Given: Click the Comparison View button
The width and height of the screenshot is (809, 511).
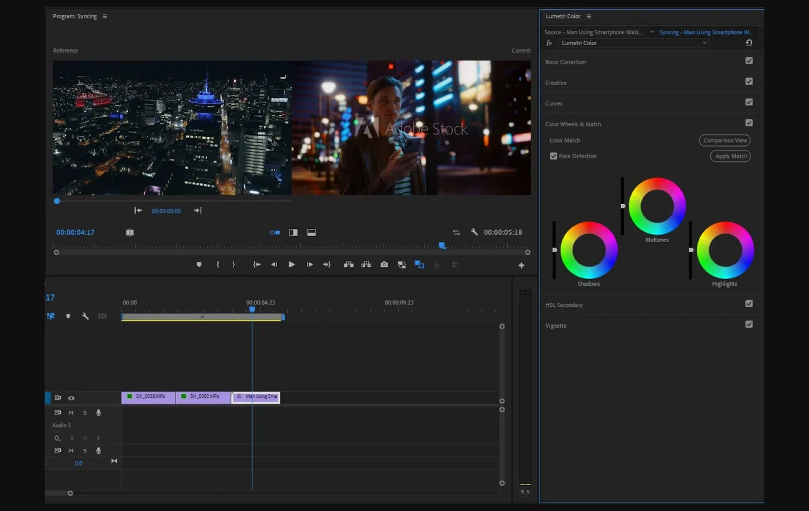Looking at the screenshot, I should (724, 140).
